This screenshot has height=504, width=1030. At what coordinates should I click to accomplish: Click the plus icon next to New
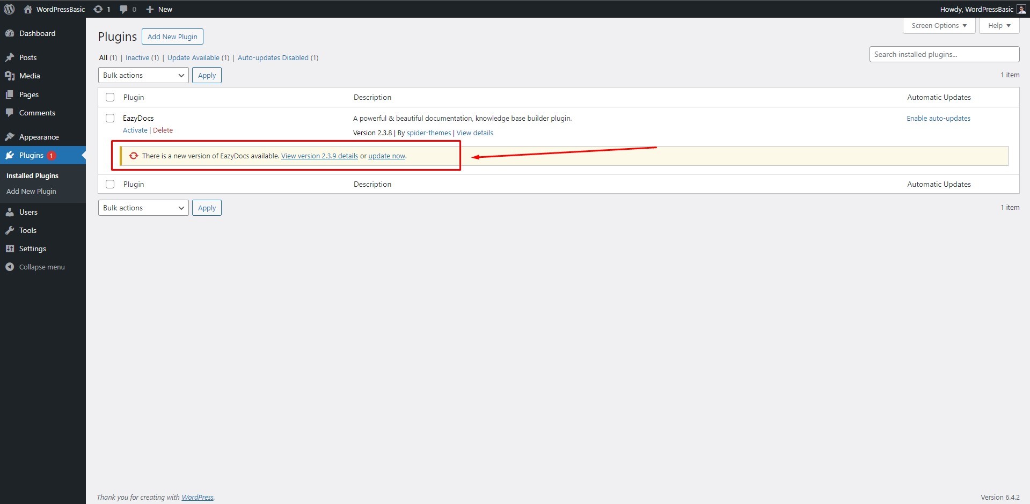[150, 9]
